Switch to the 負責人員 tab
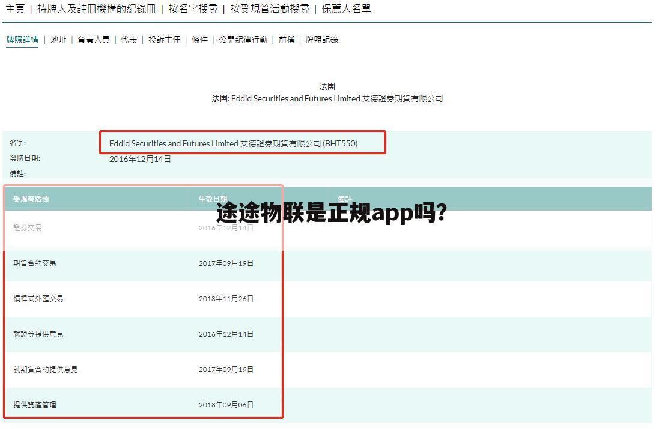 click(x=94, y=40)
